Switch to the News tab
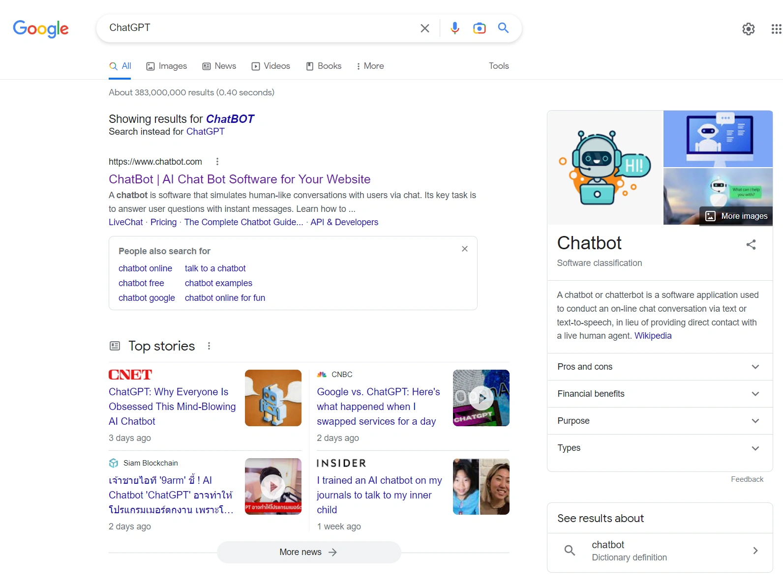 click(x=219, y=66)
